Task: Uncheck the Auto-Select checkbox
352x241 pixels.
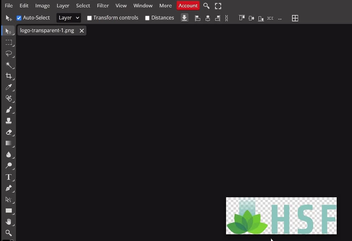Action: pyautogui.click(x=19, y=18)
